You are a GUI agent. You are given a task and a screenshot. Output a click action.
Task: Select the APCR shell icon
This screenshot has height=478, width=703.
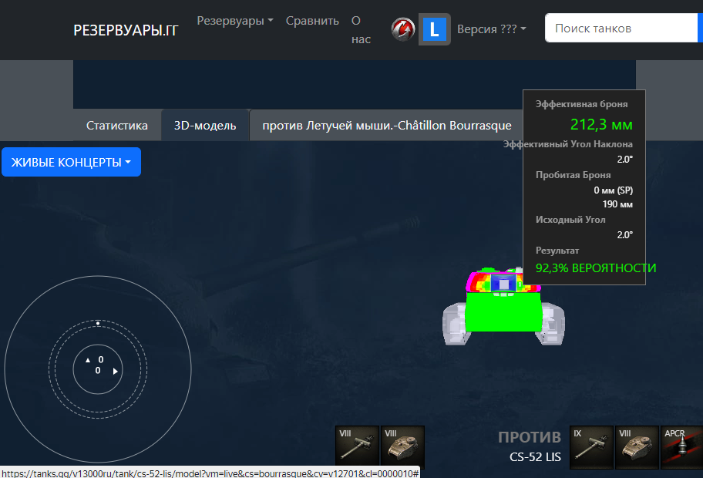point(682,447)
